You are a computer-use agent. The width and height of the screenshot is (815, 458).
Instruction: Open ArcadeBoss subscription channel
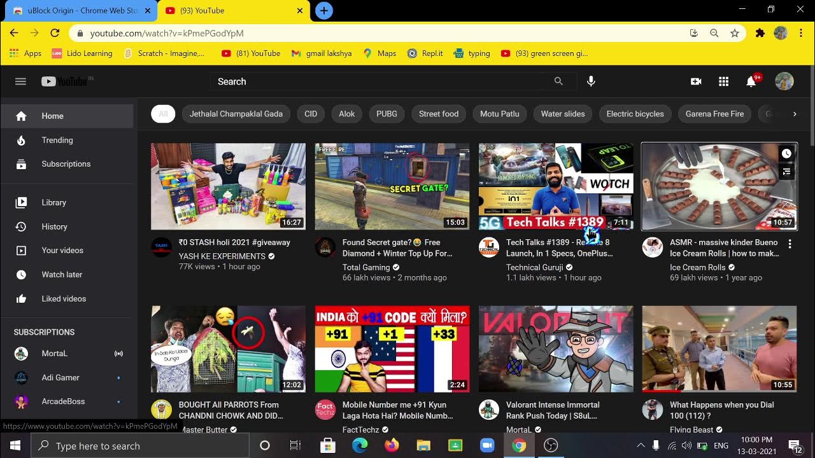coord(67,402)
